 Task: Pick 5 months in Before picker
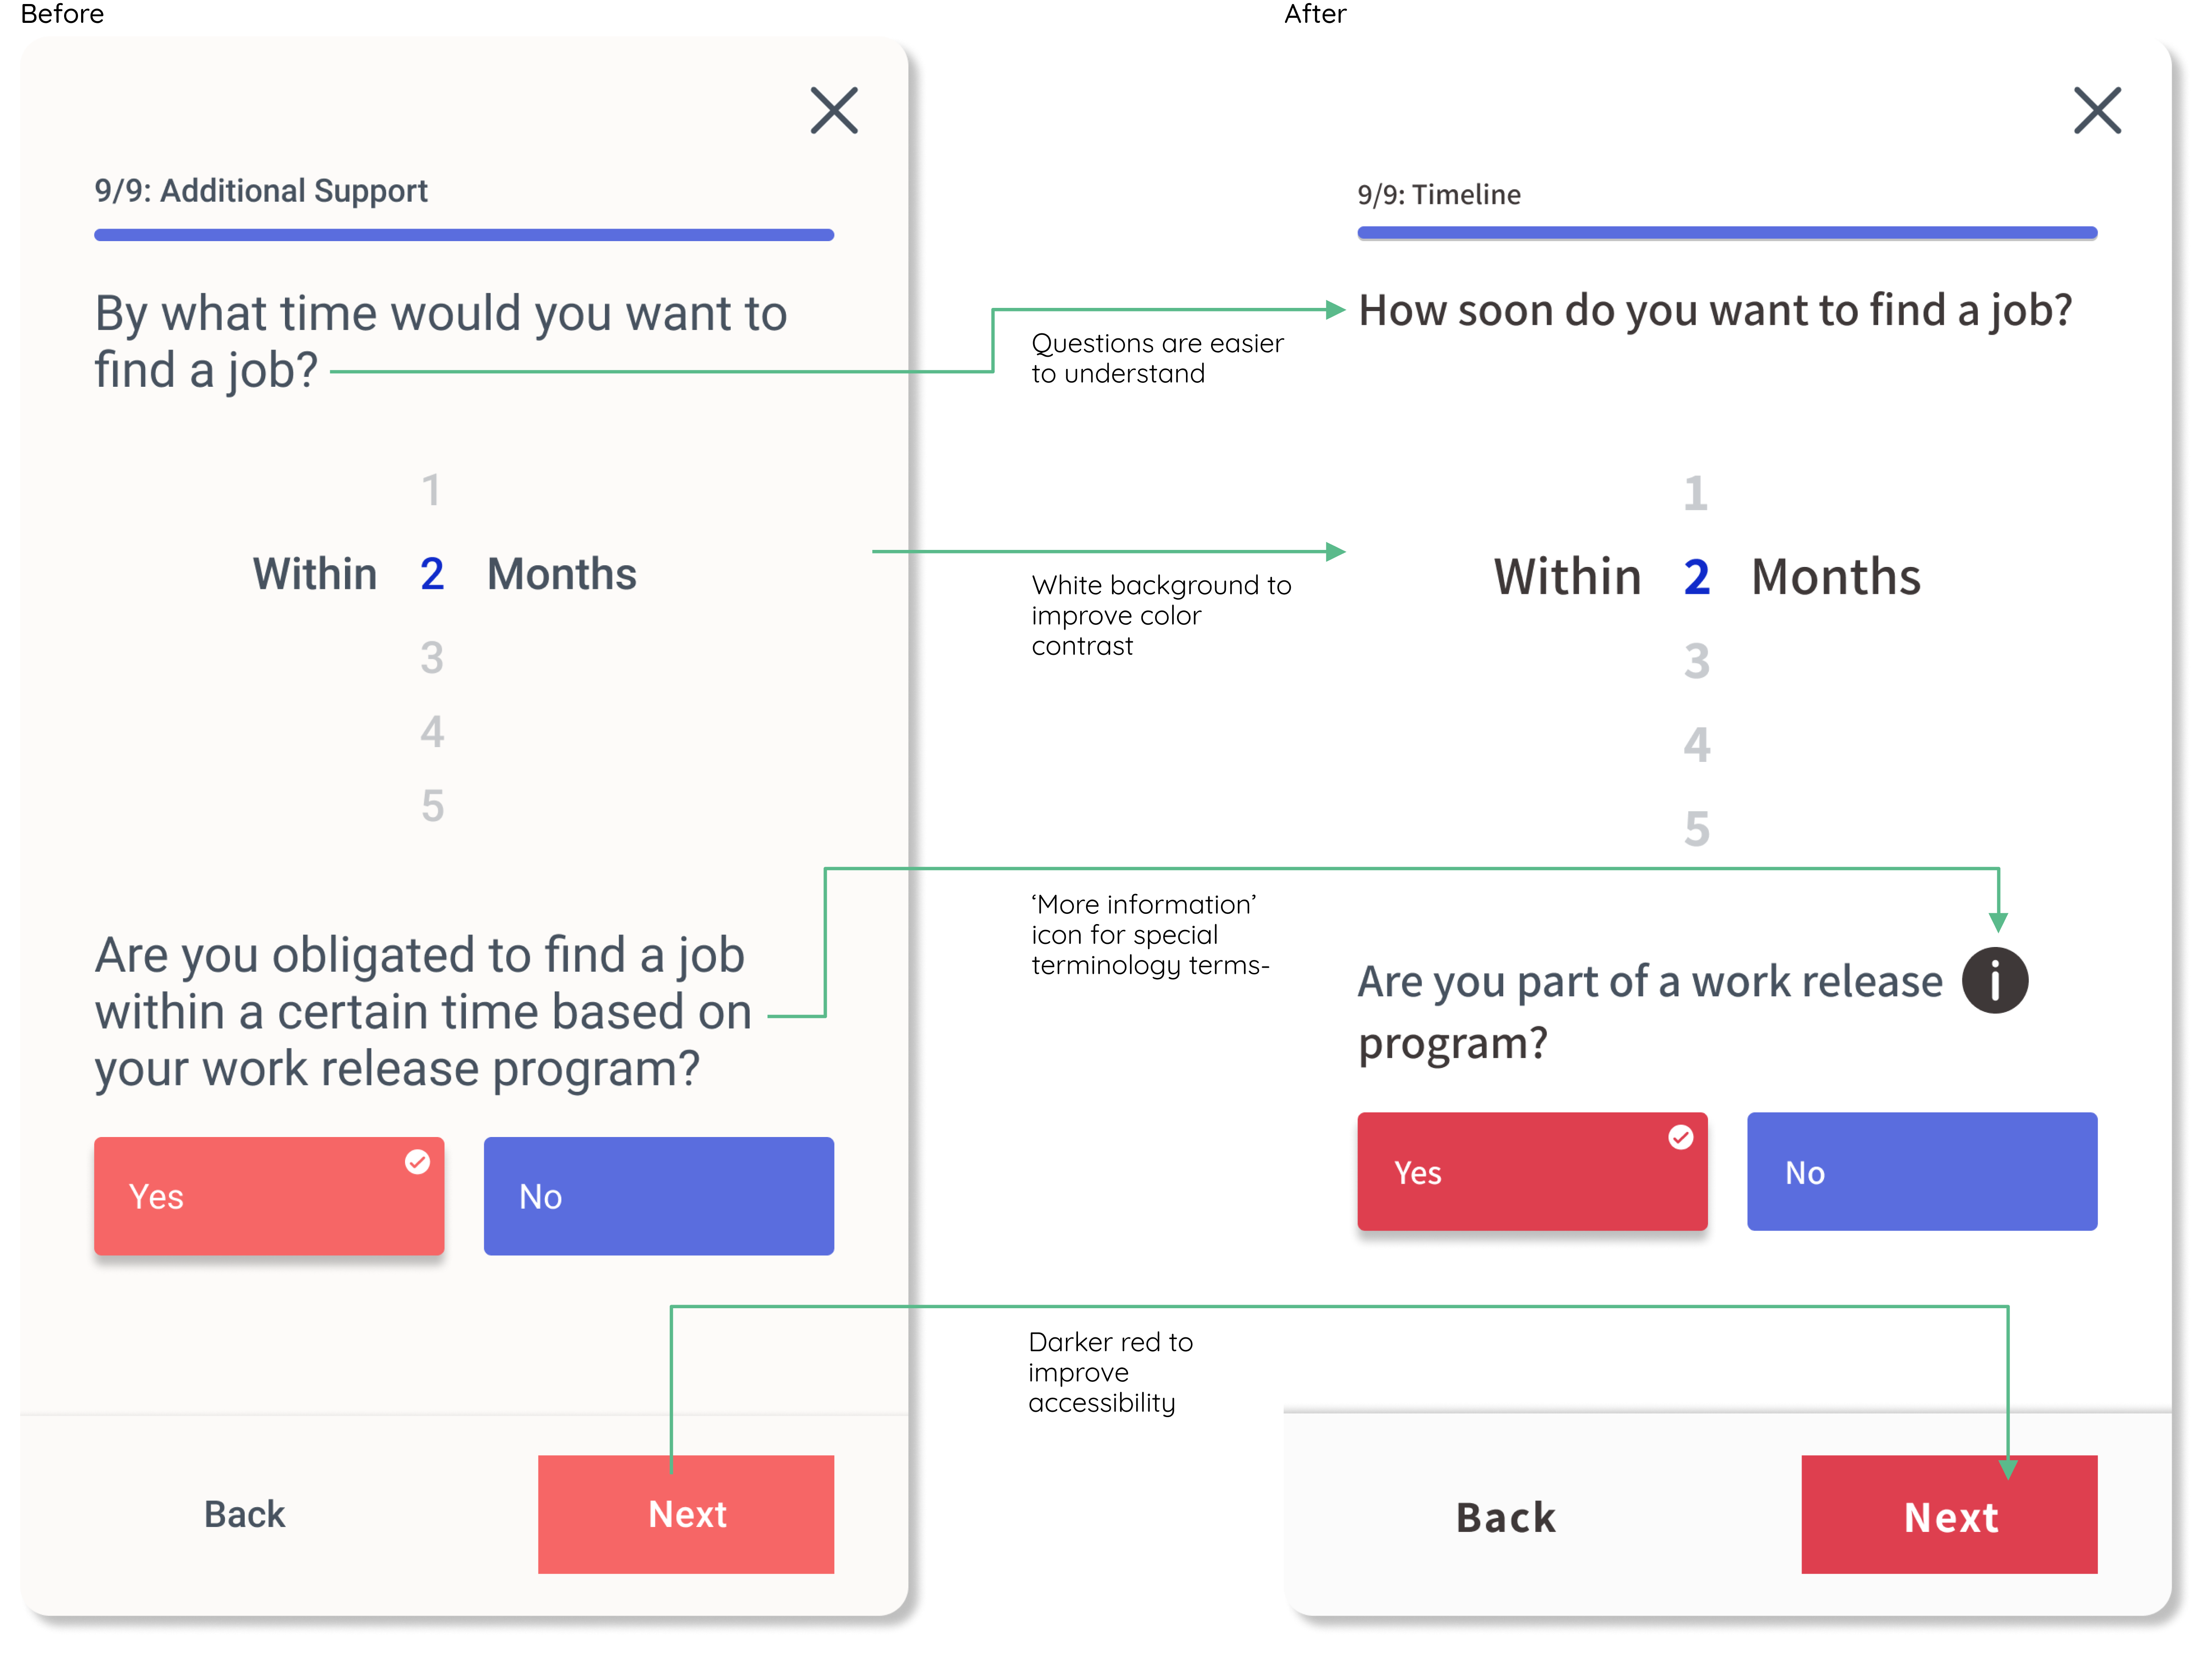431,806
